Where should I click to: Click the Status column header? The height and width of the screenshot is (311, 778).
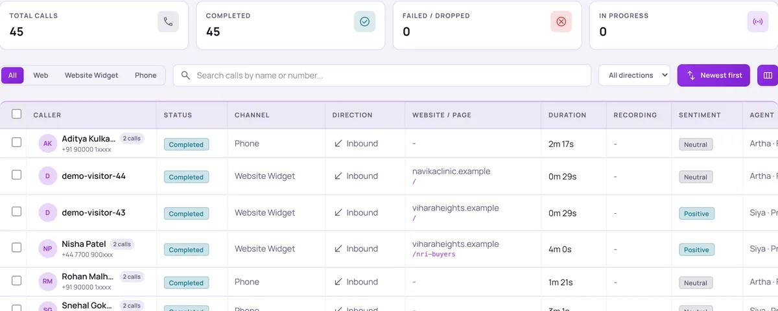click(x=178, y=115)
